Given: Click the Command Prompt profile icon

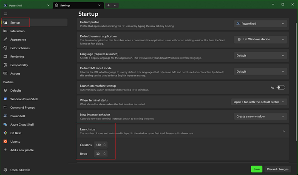Looking at the screenshot, I should (6, 107).
